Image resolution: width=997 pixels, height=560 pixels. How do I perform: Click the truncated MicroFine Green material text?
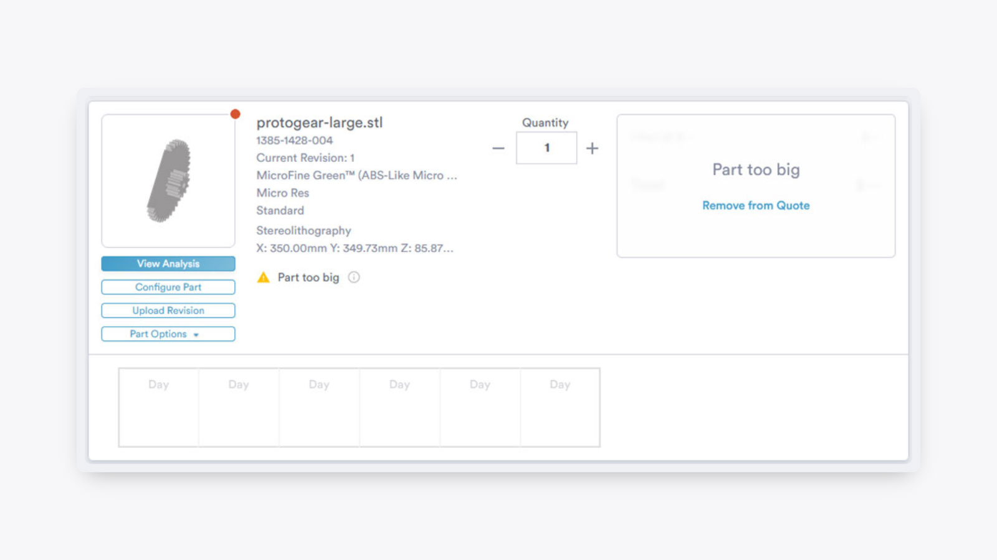tap(356, 175)
